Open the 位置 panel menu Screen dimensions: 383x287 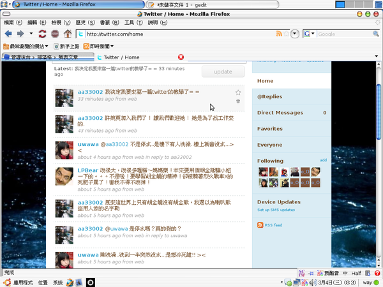(x=43, y=283)
